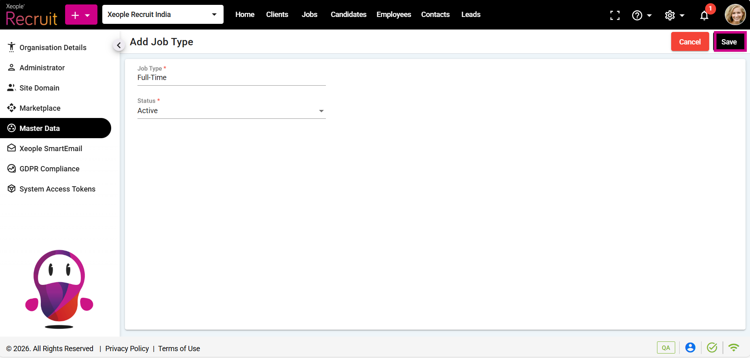Collapse the left sidebar panel
Image resolution: width=750 pixels, height=358 pixels.
[x=118, y=45]
